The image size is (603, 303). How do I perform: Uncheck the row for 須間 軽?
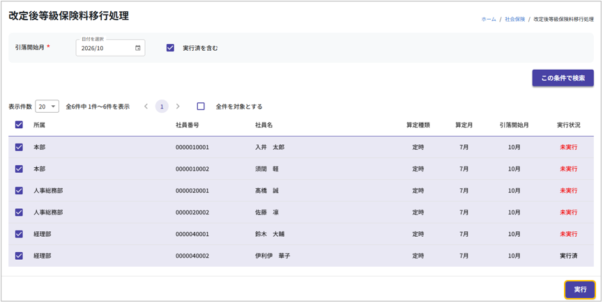tap(19, 169)
